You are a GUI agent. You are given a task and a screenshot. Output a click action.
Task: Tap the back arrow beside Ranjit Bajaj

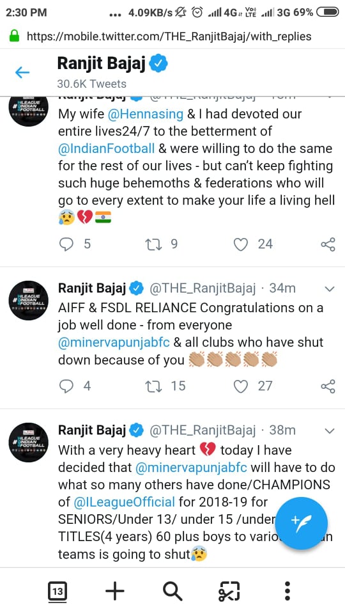(22, 72)
